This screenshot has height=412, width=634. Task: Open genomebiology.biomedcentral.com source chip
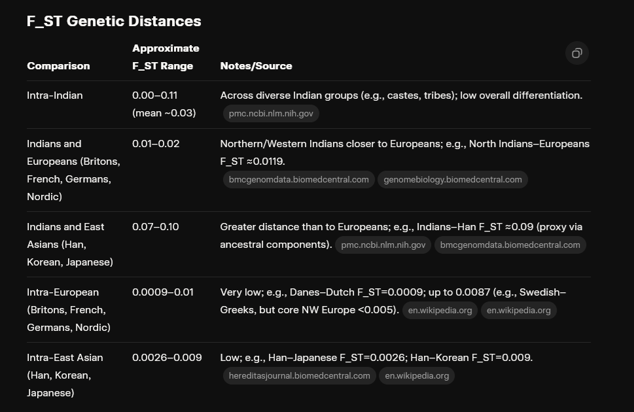[453, 180]
